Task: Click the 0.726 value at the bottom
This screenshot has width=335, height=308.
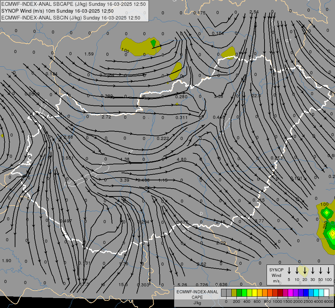Action: 202,285
